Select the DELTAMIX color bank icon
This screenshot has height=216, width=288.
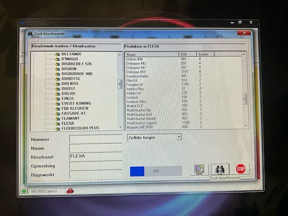pyautogui.click(x=58, y=54)
